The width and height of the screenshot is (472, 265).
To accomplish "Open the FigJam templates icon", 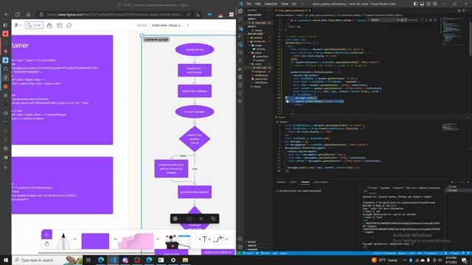I will click(59, 25).
